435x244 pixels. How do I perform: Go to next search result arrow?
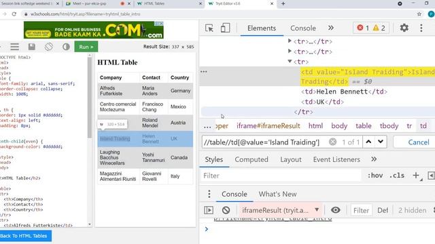coord(381,142)
